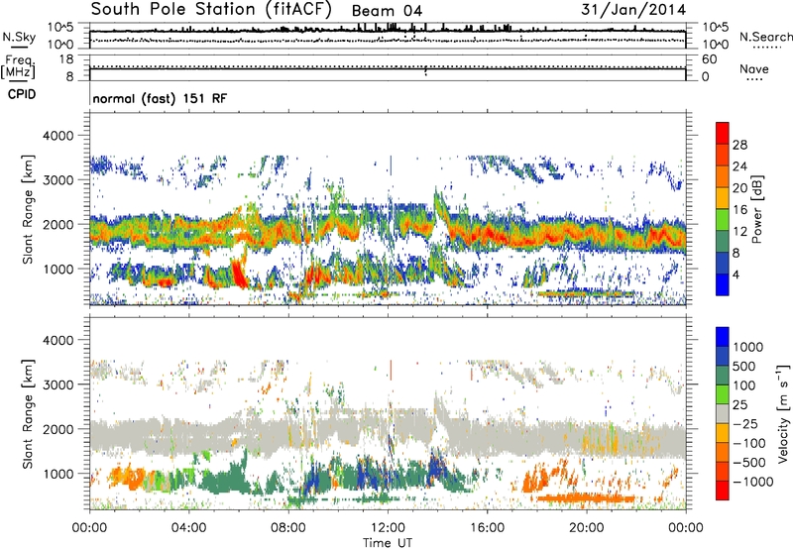The image size is (793, 549).
Task: Click the '4000' tick on power panel axis
Action: 58,136
